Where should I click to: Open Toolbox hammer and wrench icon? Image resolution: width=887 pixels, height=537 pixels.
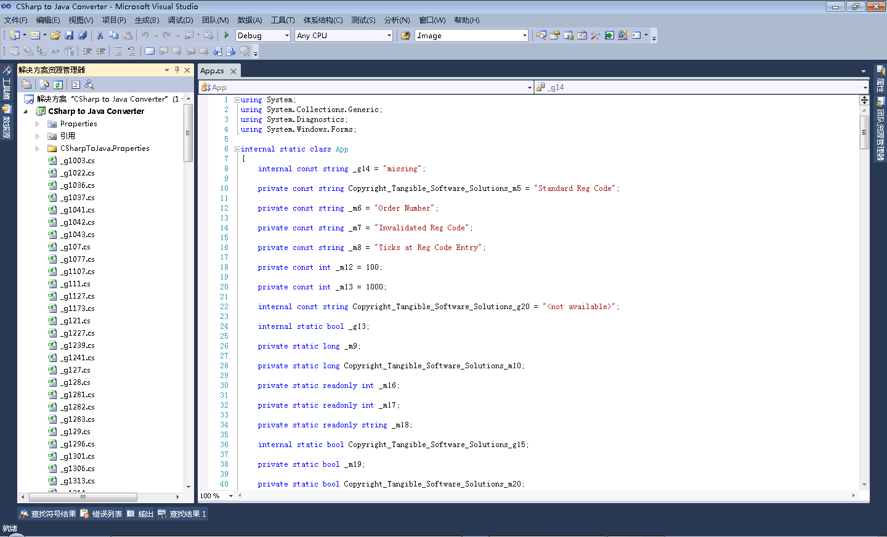pos(595,35)
